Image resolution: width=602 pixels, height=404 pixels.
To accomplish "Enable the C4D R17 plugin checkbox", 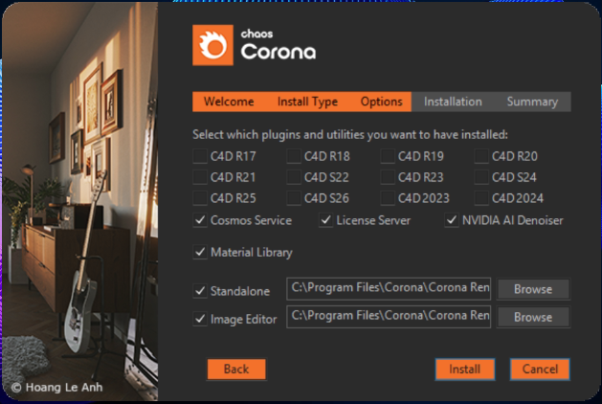I will click(200, 156).
